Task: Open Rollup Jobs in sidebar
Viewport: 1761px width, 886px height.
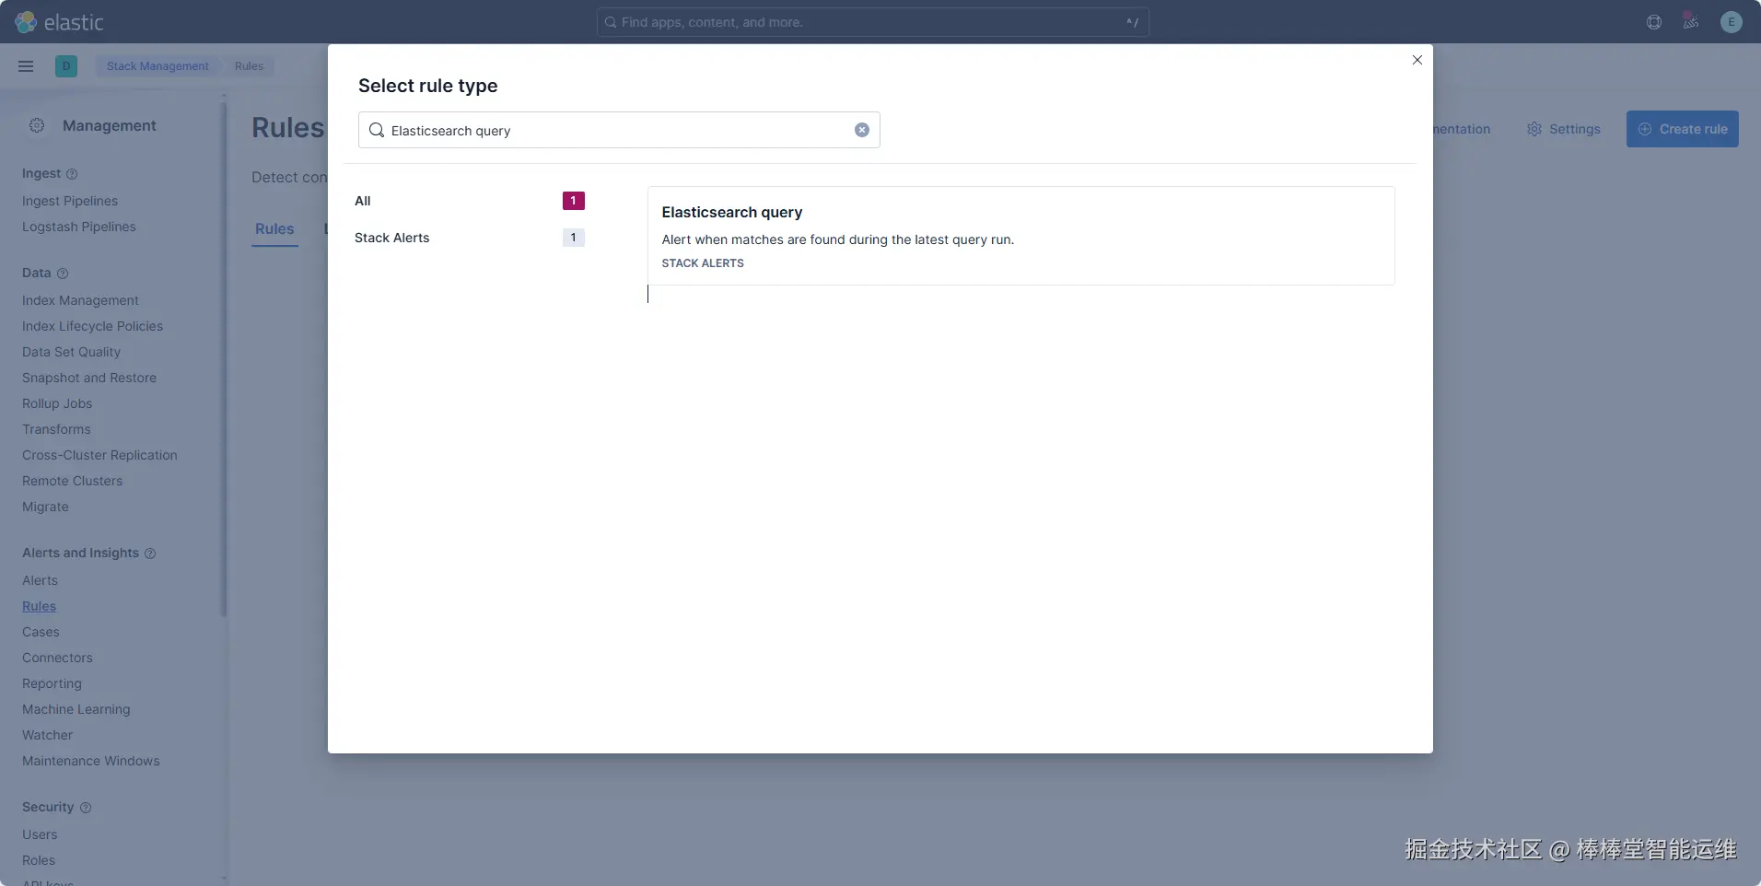Action: click(x=57, y=403)
